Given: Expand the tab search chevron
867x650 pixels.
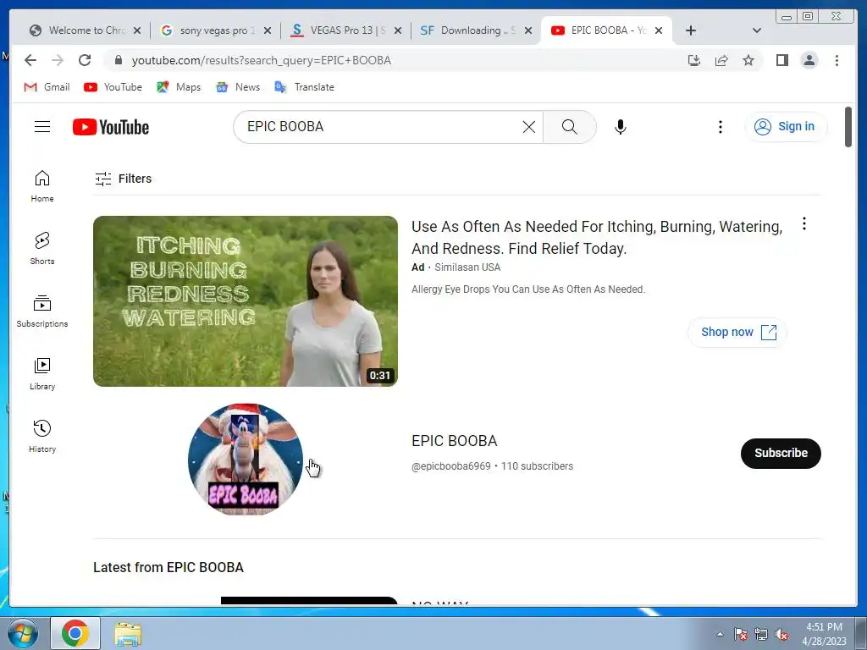Looking at the screenshot, I should coord(757,30).
